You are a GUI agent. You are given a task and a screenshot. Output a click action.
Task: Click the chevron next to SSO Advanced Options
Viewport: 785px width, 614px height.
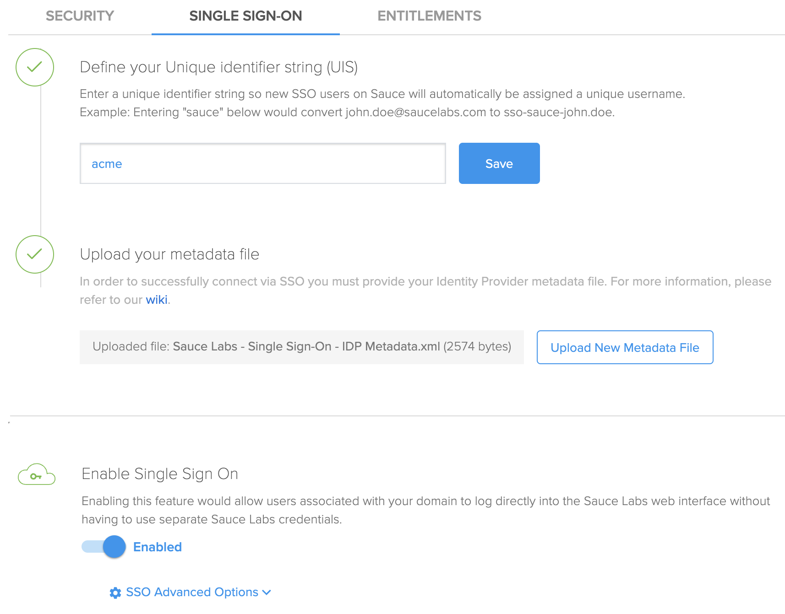pos(266,593)
